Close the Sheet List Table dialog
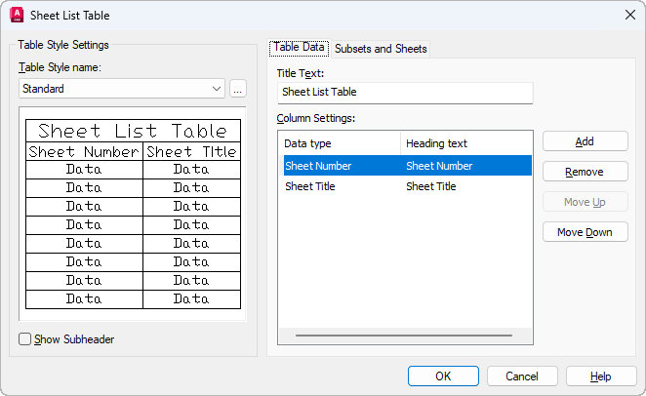 (x=628, y=15)
